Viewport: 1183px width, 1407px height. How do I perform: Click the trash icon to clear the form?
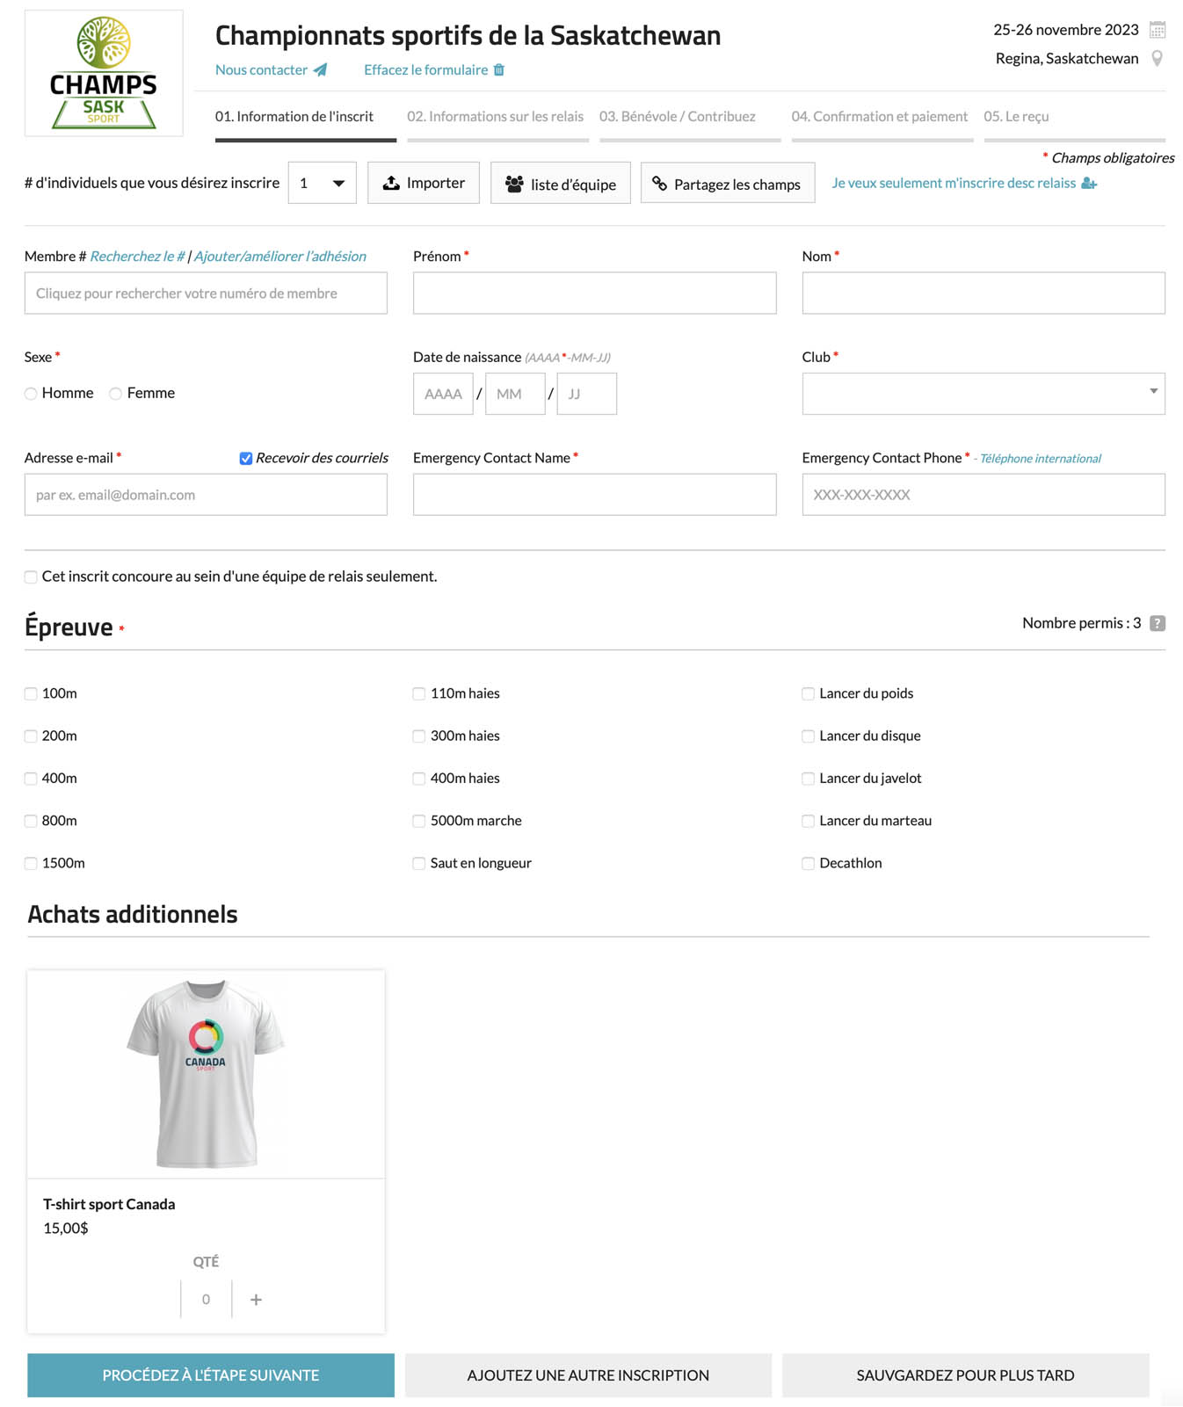pos(499,70)
